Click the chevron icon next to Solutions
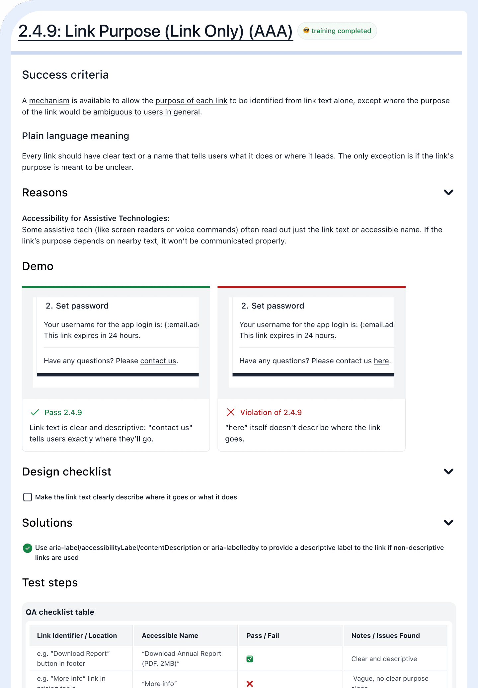The width and height of the screenshot is (478, 688). coord(448,522)
